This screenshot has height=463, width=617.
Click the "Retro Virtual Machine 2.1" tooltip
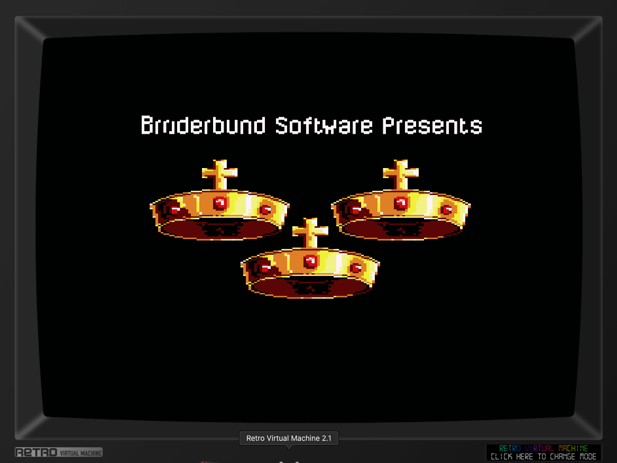[289, 438]
